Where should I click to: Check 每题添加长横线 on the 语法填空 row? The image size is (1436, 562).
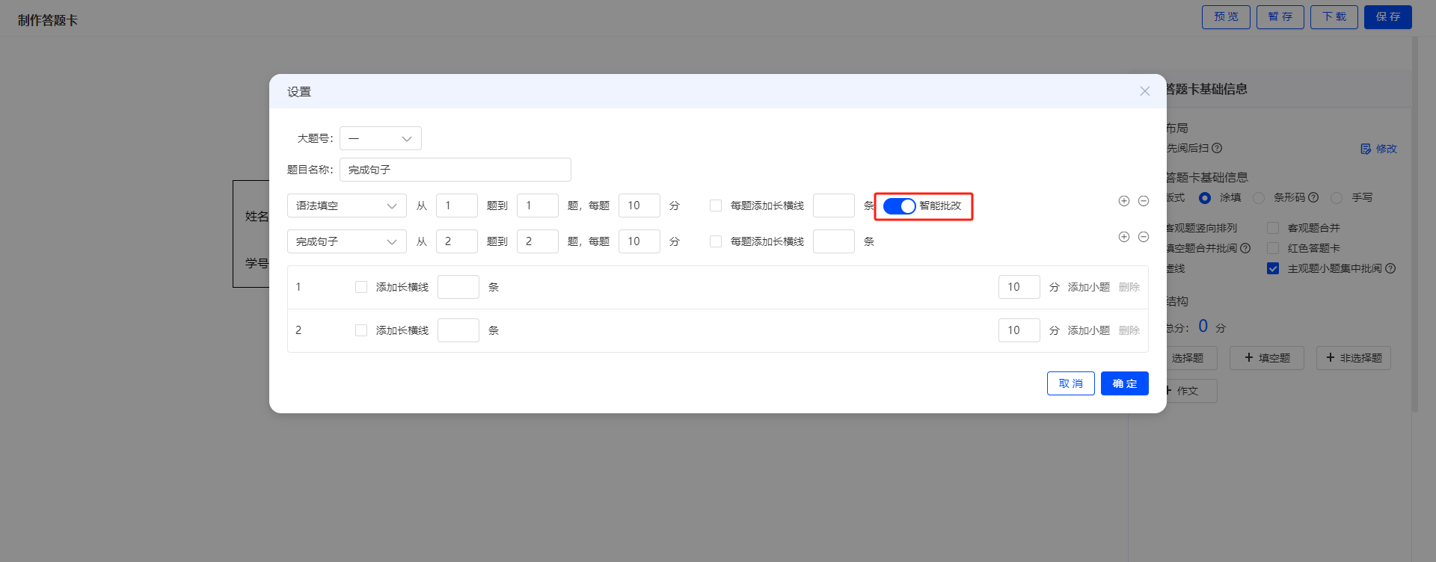tap(716, 206)
